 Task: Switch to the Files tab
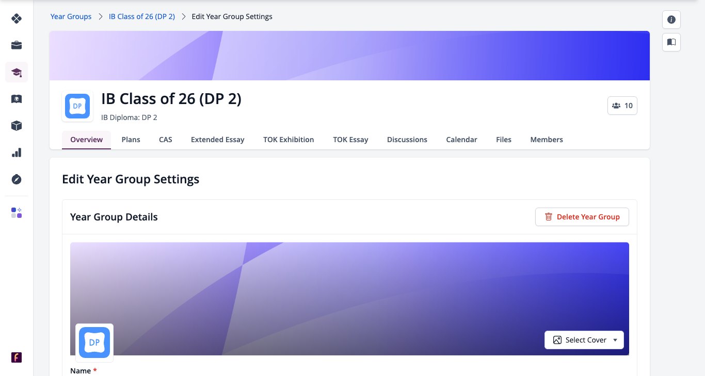coord(504,140)
